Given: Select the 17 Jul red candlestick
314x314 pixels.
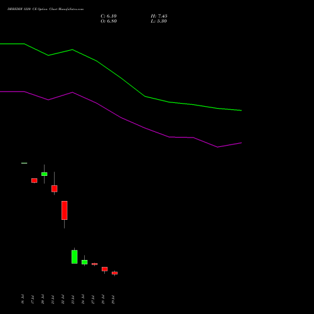Looking at the screenshot, I should [35, 181].
